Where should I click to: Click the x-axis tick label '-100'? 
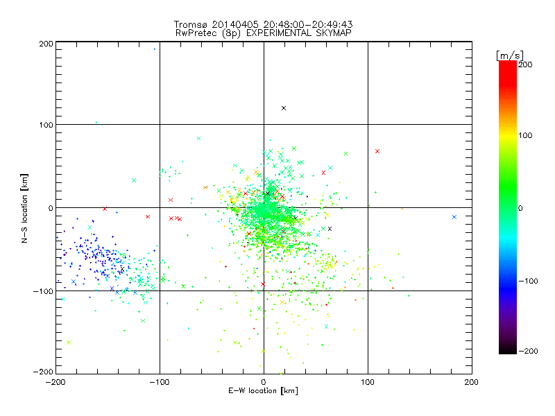click(160, 382)
